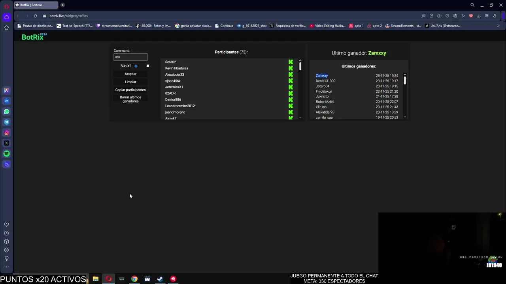Open File Explorer in the taskbar

point(96,279)
